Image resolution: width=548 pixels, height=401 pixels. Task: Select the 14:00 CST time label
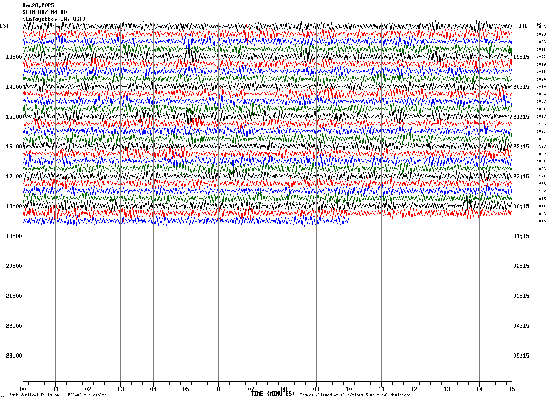tap(14, 87)
